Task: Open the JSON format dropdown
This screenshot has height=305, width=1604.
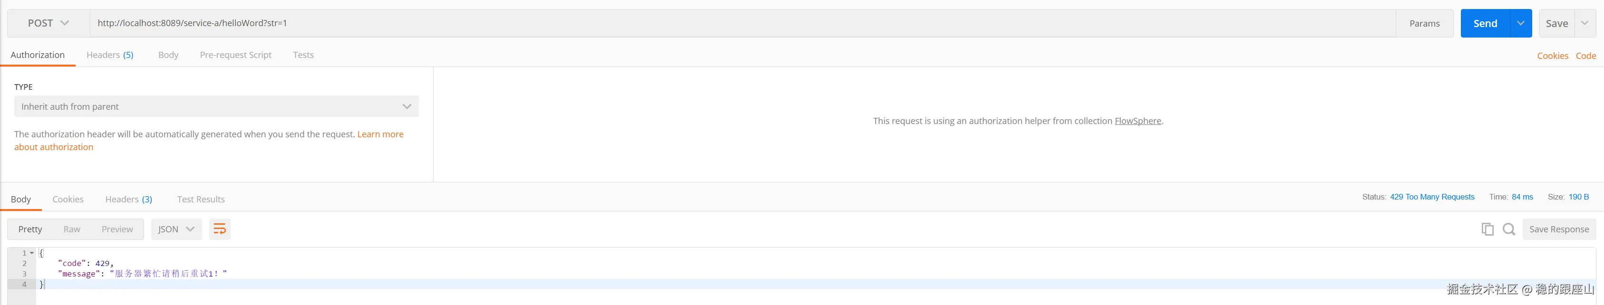Action: [x=176, y=229]
